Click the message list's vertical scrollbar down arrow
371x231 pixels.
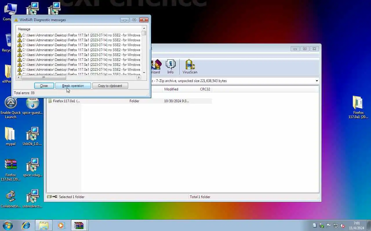pos(144,73)
